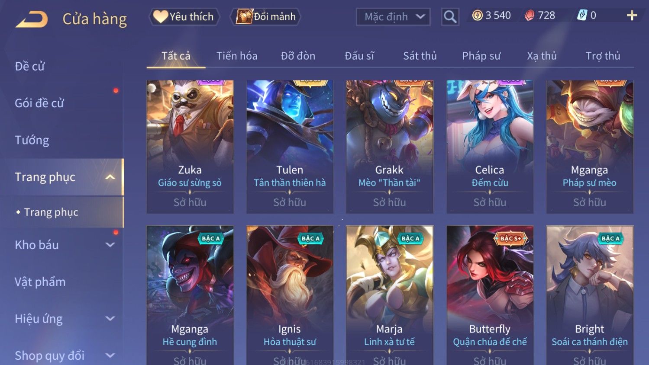Image resolution: width=649 pixels, height=365 pixels.
Task: Click the heart icon in Yêu thích
Action: pyautogui.click(x=160, y=16)
